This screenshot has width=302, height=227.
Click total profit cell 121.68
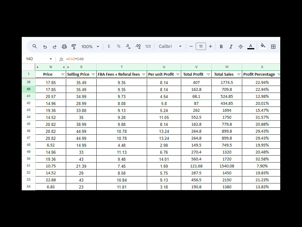pos(196,166)
